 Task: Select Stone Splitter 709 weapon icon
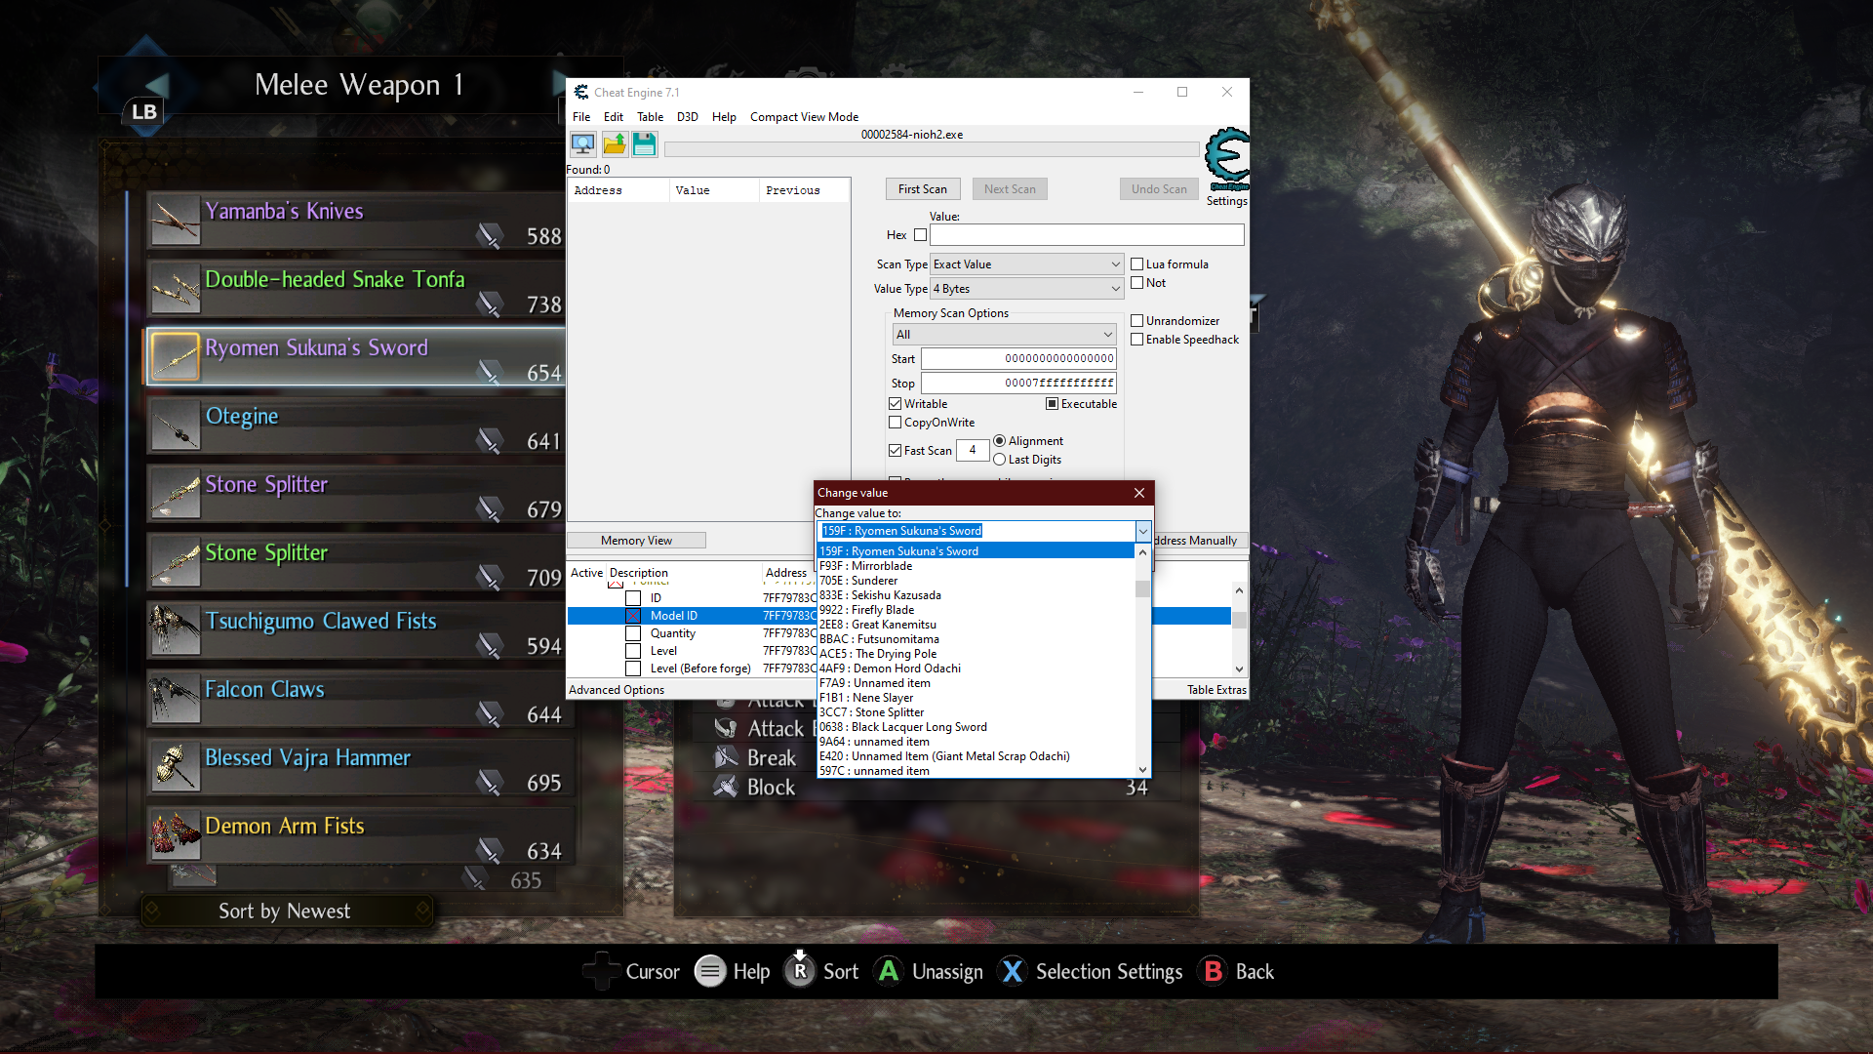click(x=176, y=562)
